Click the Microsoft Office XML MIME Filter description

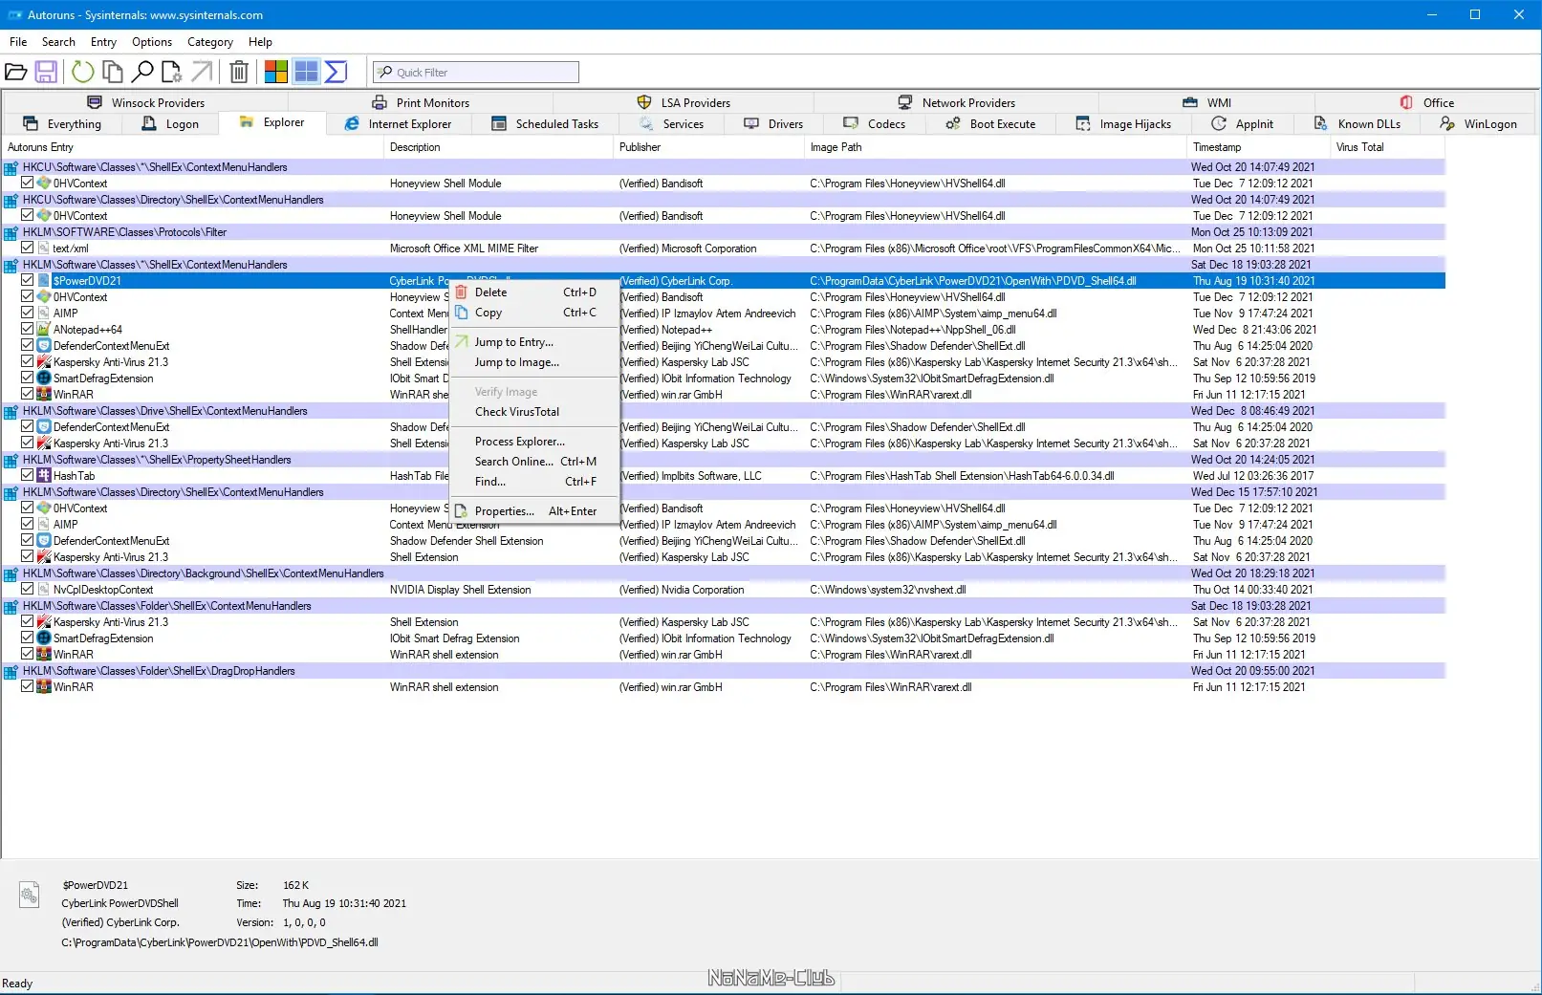(x=464, y=249)
